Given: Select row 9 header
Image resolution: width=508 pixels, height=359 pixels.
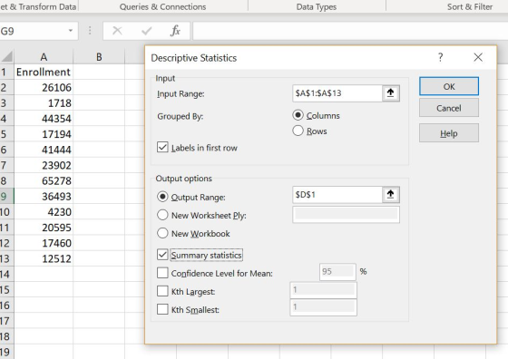Looking at the screenshot, I should [x=6, y=196].
